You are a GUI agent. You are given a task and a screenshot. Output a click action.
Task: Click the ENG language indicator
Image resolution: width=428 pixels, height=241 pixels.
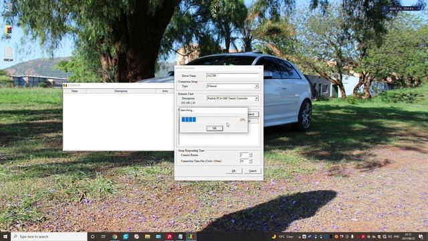click(x=397, y=236)
